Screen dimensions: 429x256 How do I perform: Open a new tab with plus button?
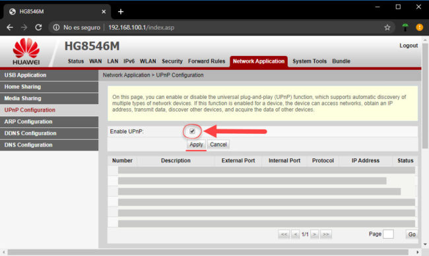pyautogui.click(x=121, y=12)
